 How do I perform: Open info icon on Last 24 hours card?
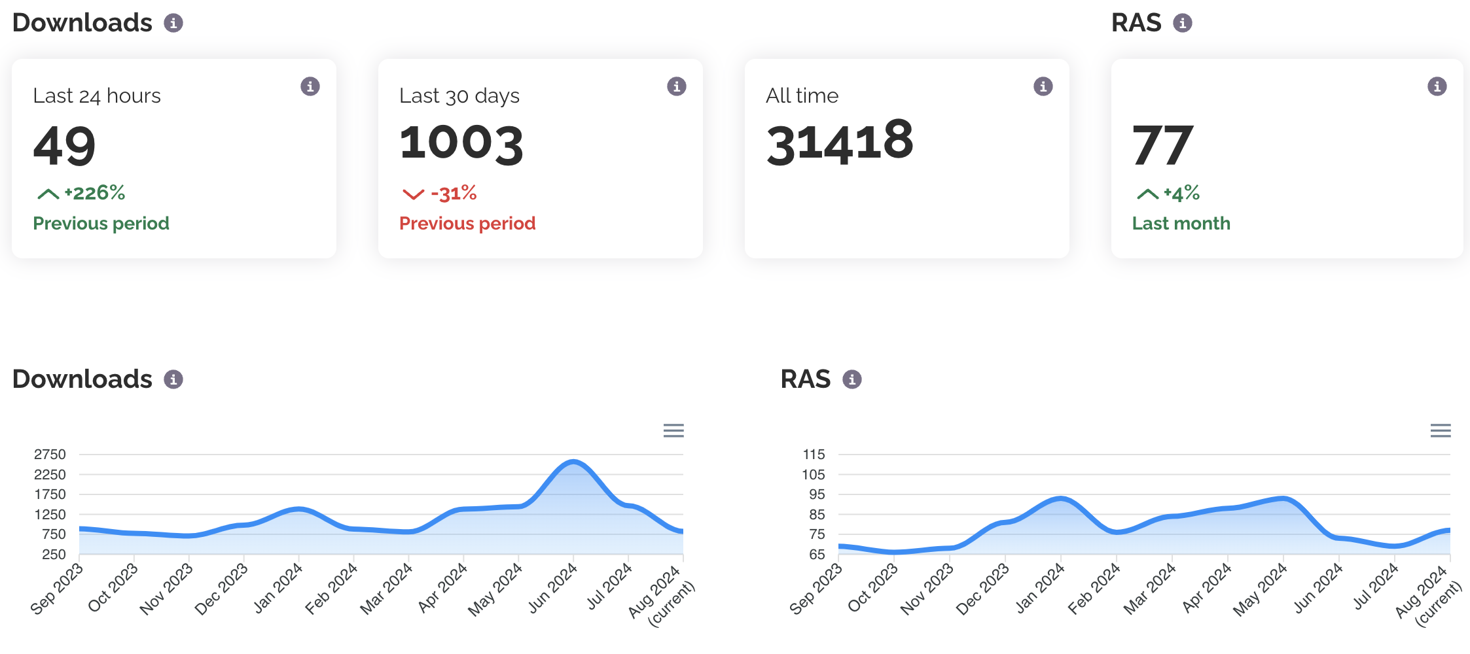[310, 86]
